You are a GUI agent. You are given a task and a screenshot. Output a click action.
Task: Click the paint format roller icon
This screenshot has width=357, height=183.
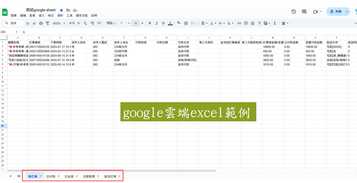coord(48,23)
